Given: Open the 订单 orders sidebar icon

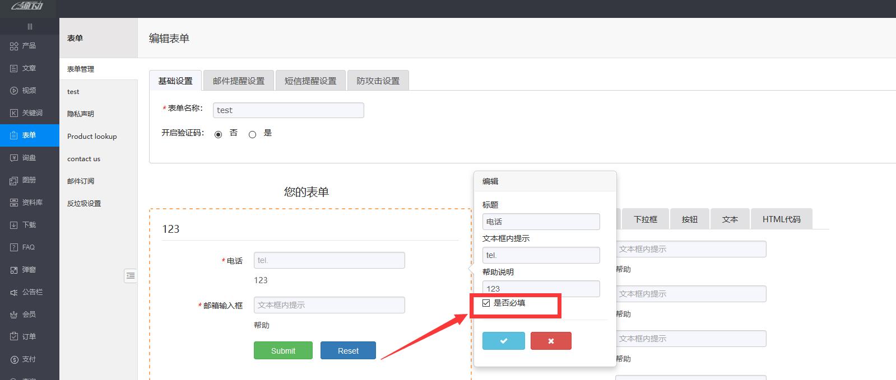Looking at the screenshot, I should (x=15, y=337).
